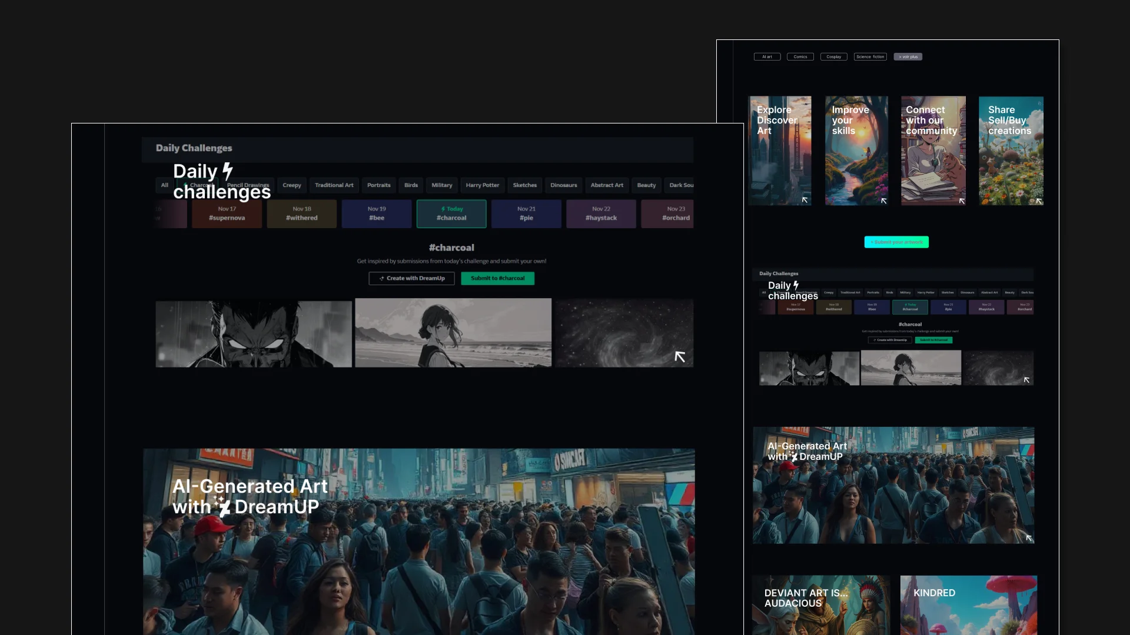Expand categories with voir plus
This screenshot has height=635, width=1130.
click(x=908, y=57)
